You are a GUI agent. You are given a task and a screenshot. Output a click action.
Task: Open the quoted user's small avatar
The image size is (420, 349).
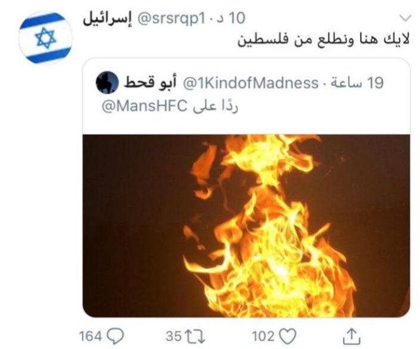tap(107, 83)
